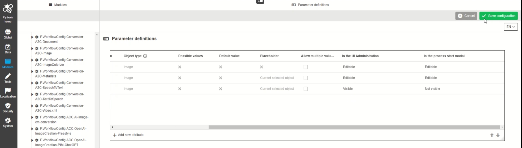
Task: Click the Fly back home icon
Action: [8, 9]
